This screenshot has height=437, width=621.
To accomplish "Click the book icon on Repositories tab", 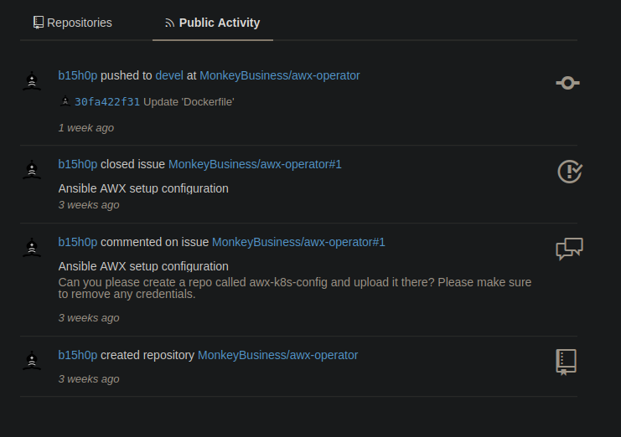I will (x=39, y=23).
